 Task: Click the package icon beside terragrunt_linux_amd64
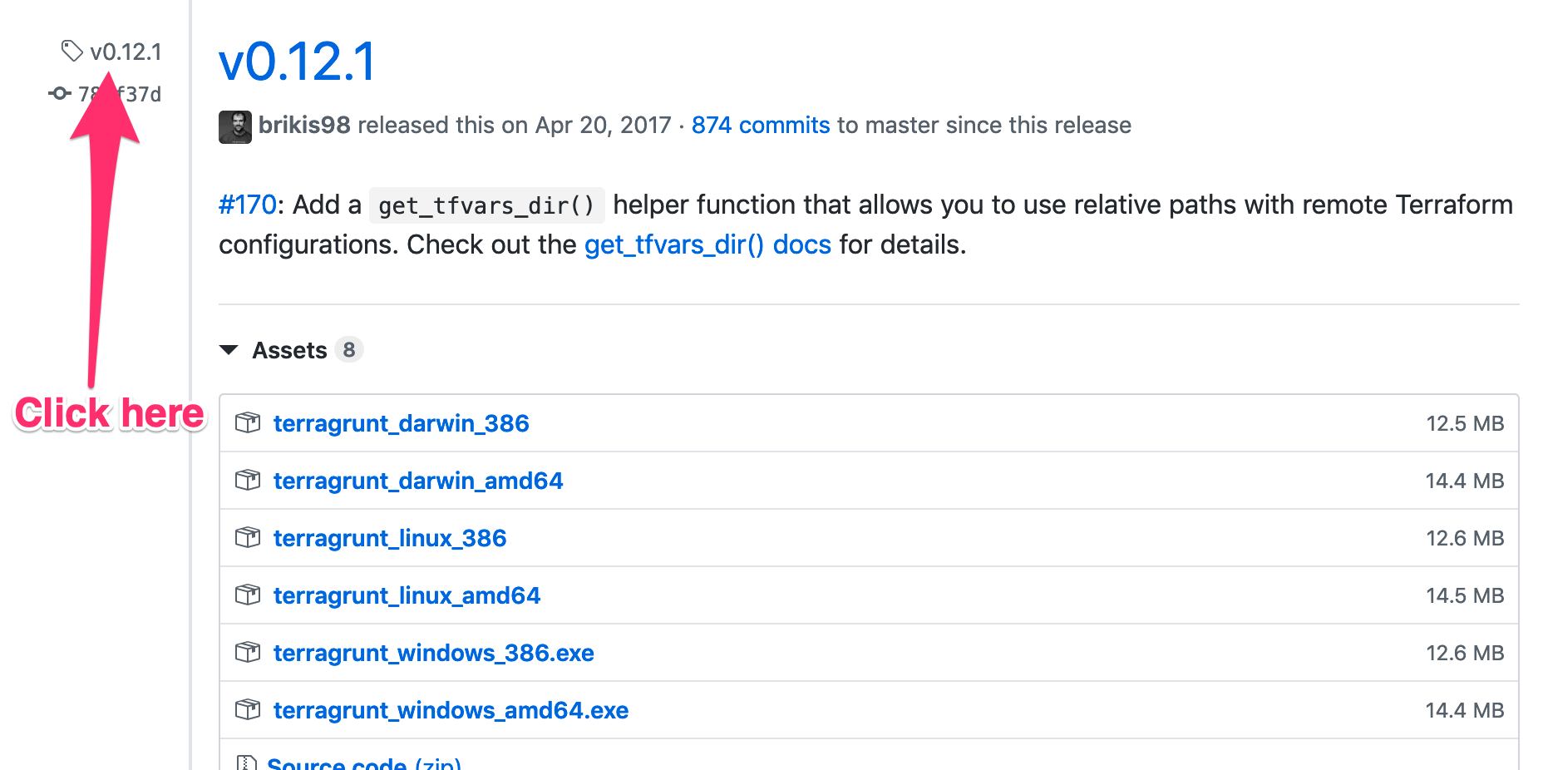click(247, 595)
